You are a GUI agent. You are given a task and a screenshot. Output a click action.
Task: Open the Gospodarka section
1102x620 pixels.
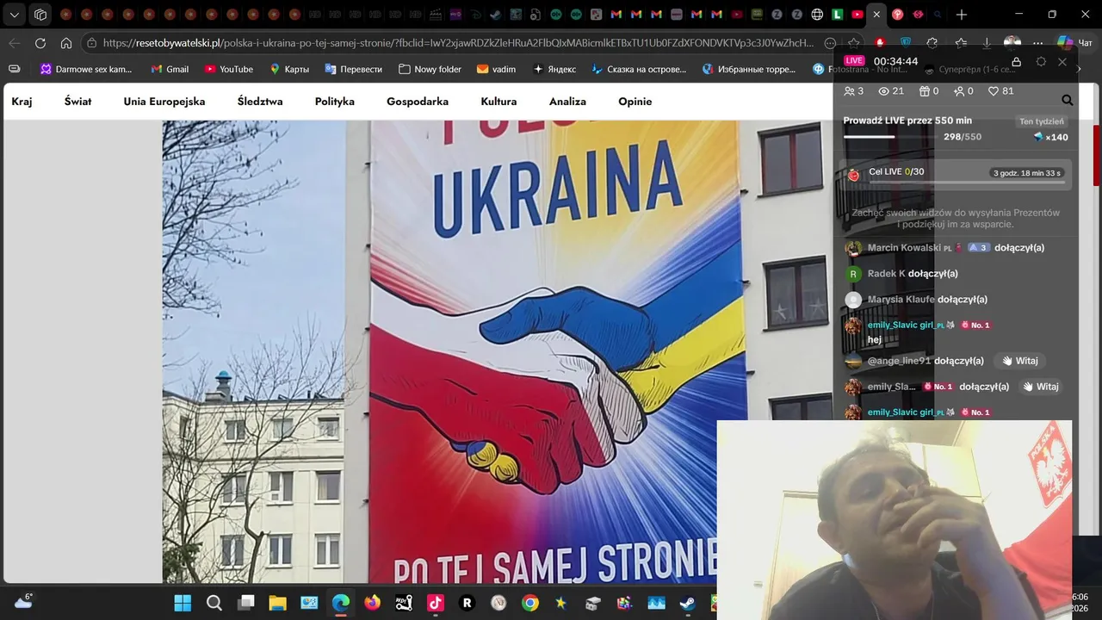click(x=418, y=102)
